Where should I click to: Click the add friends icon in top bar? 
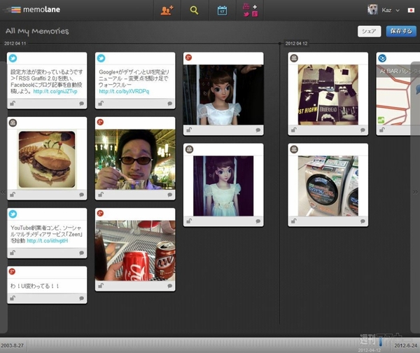167,11
